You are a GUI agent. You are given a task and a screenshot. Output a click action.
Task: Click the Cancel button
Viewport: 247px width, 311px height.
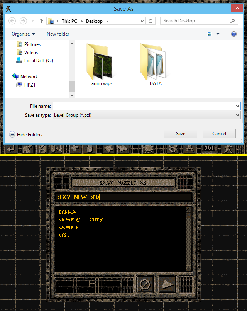219,134
